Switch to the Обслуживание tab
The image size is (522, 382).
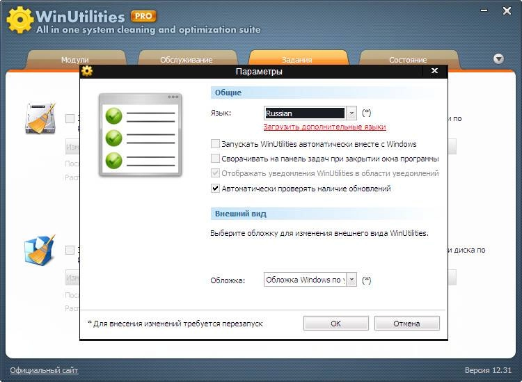187,60
